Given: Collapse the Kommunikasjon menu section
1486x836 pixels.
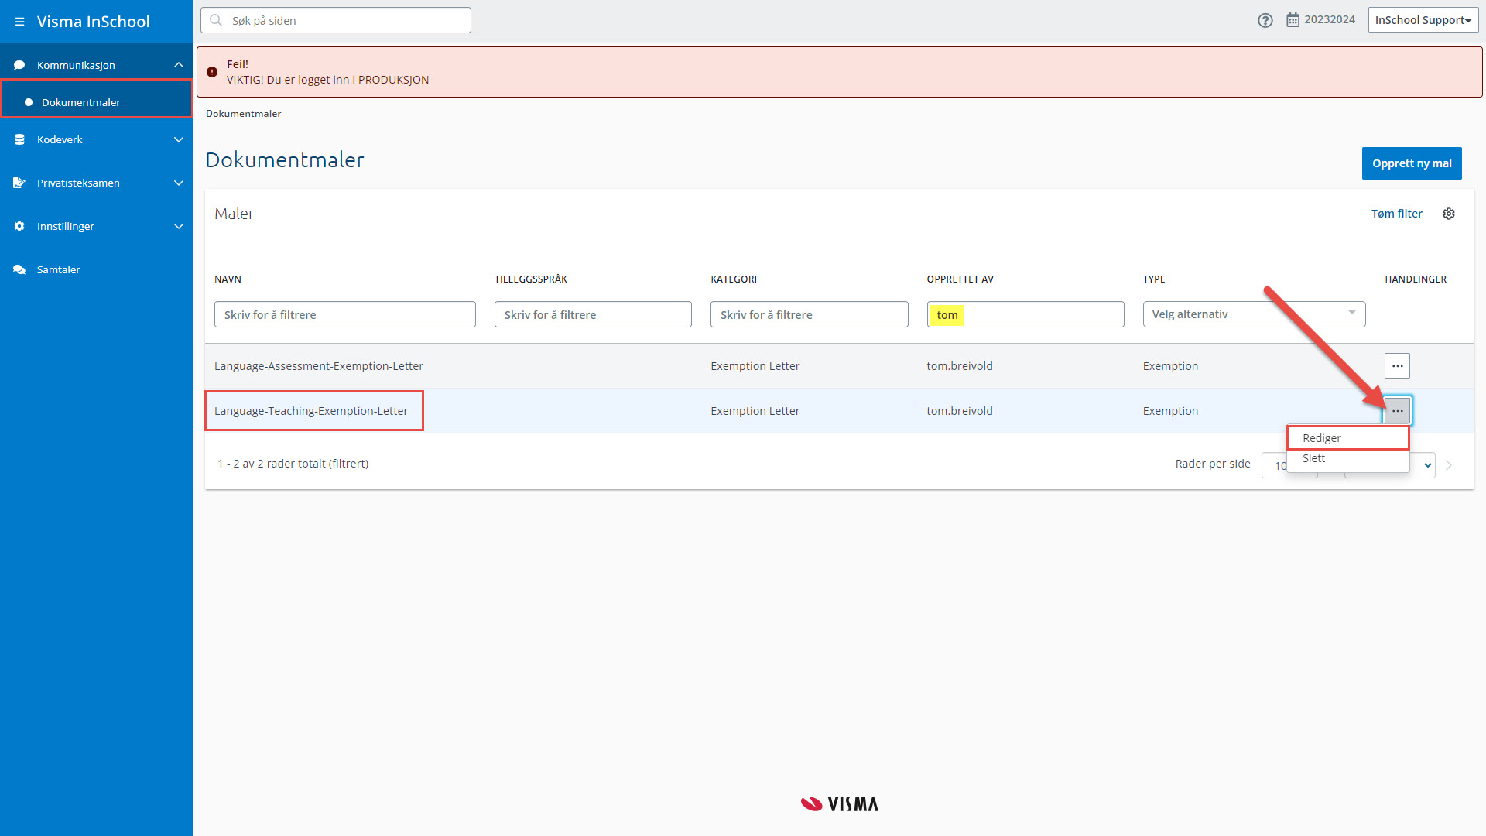Looking at the screenshot, I should [179, 65].
